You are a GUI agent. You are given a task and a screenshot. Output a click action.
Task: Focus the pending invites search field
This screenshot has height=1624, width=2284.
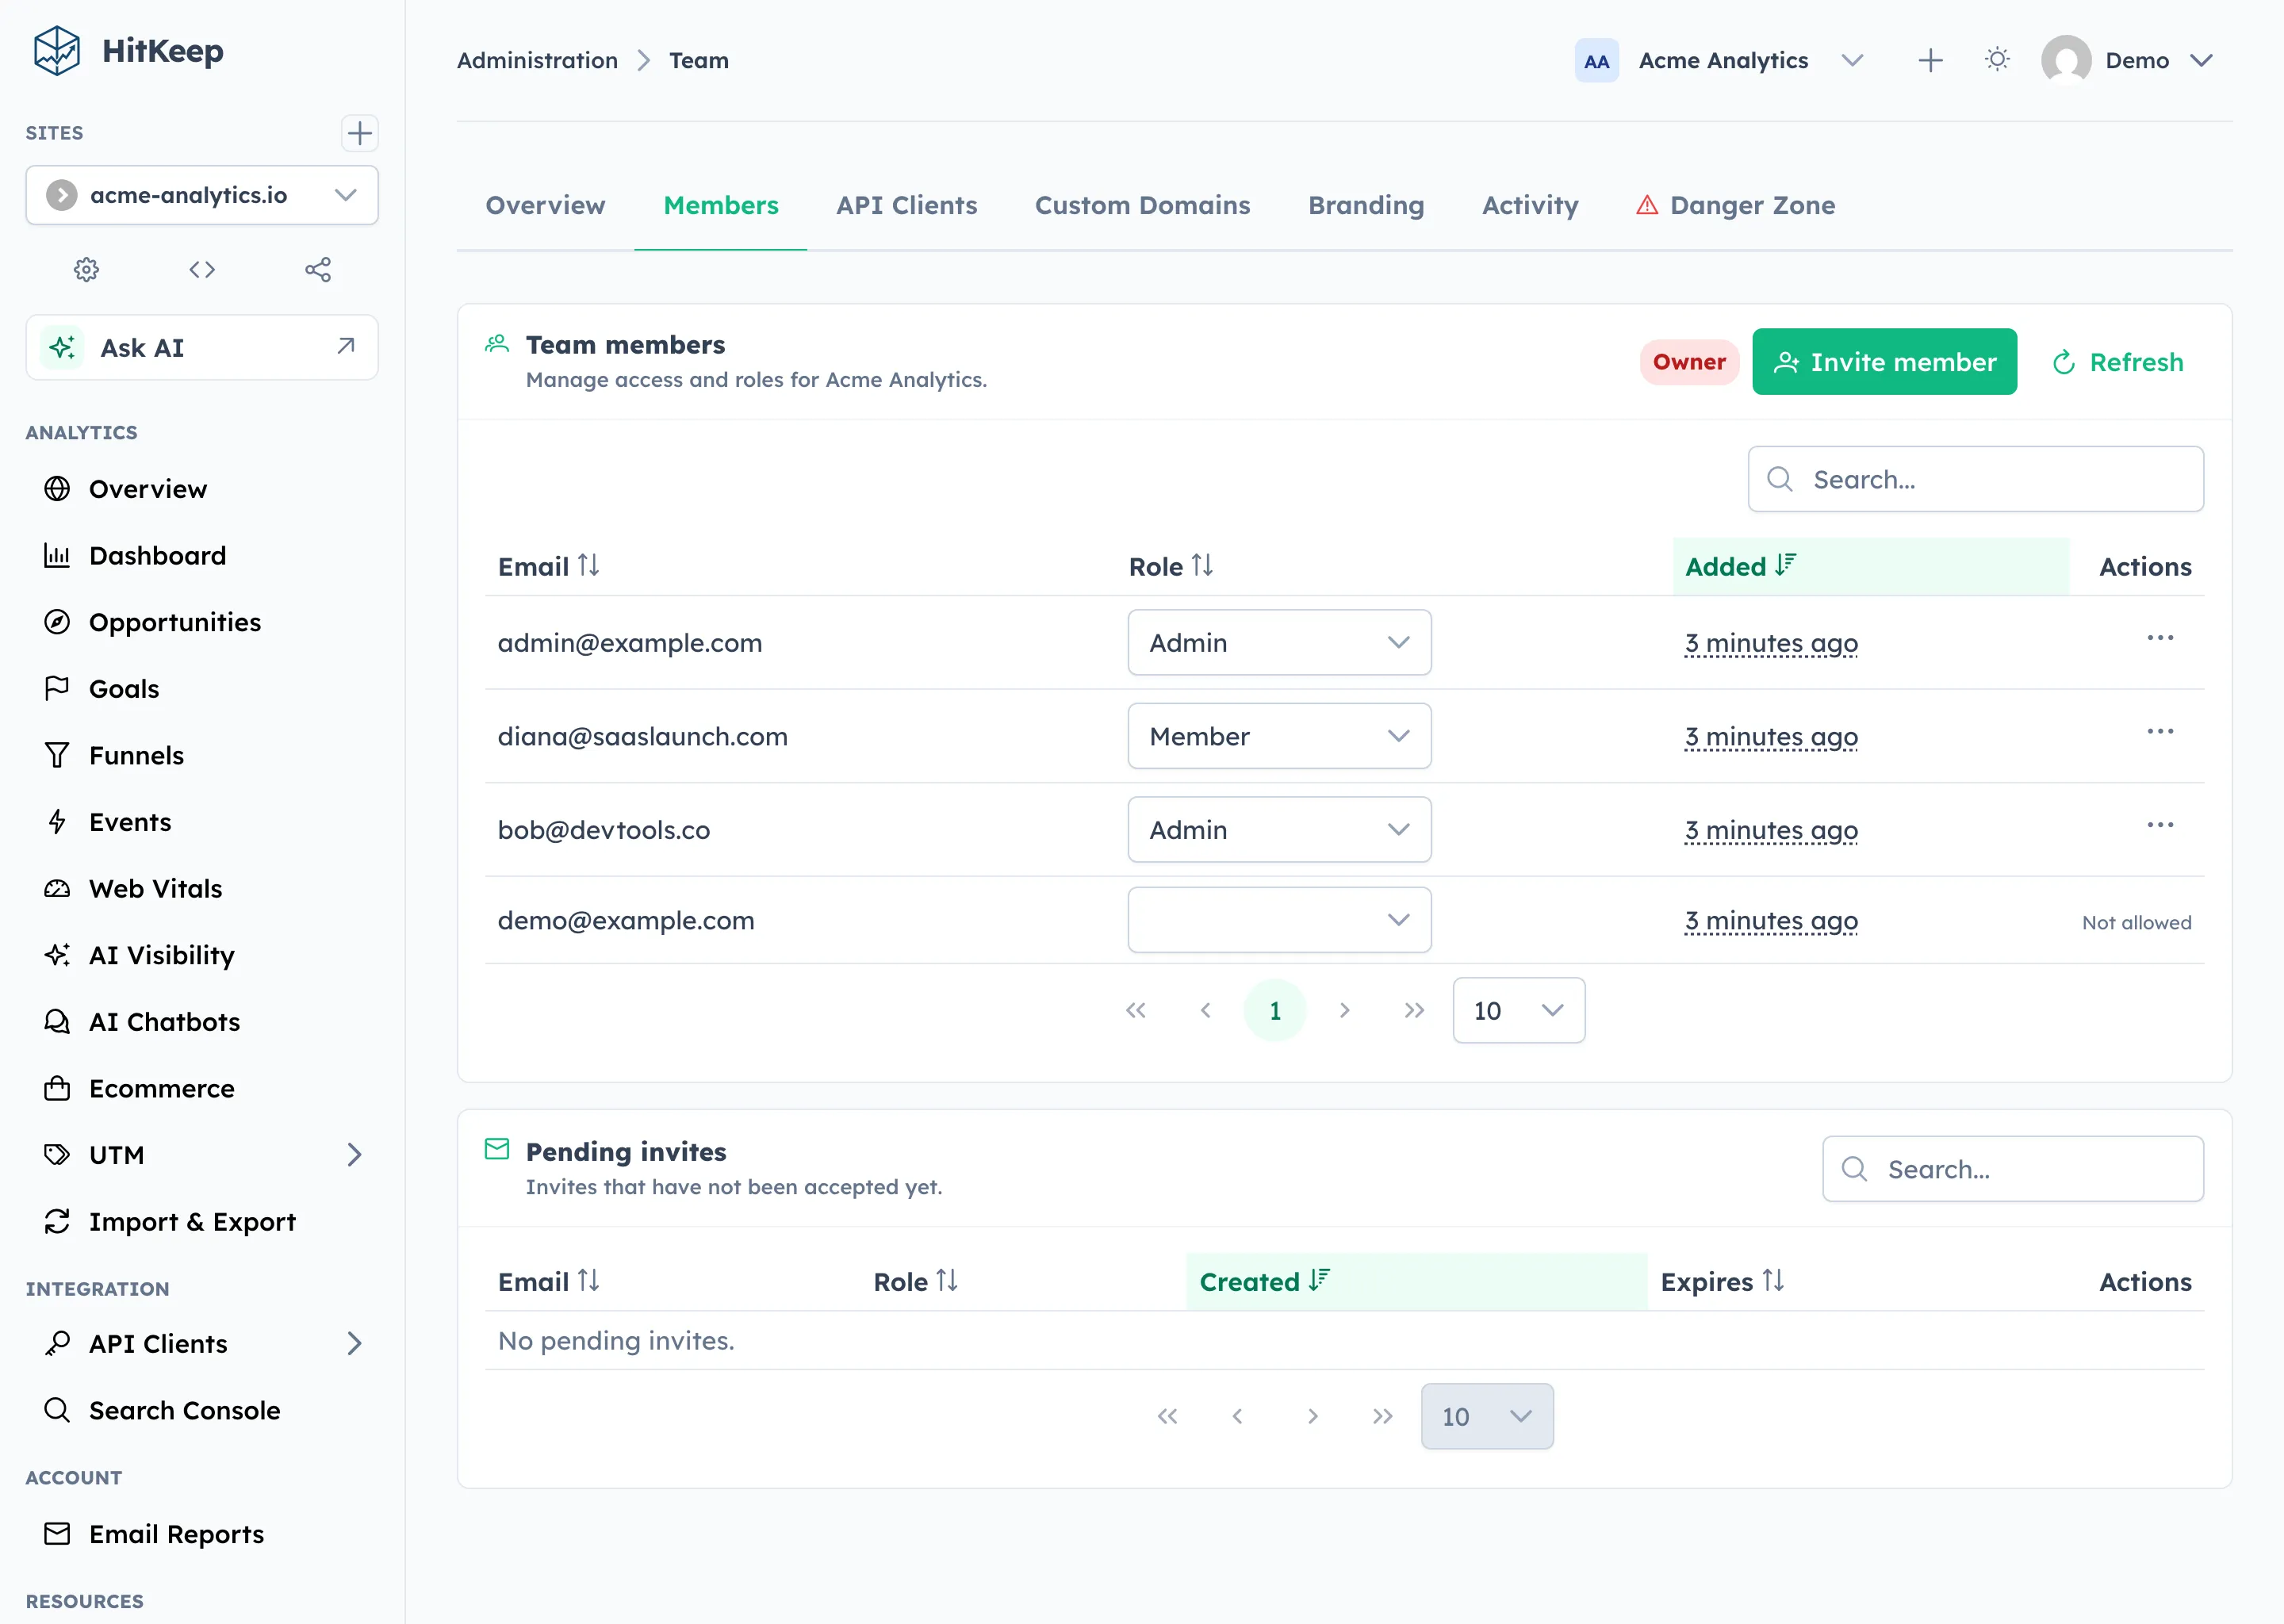click(2012, 1168)
